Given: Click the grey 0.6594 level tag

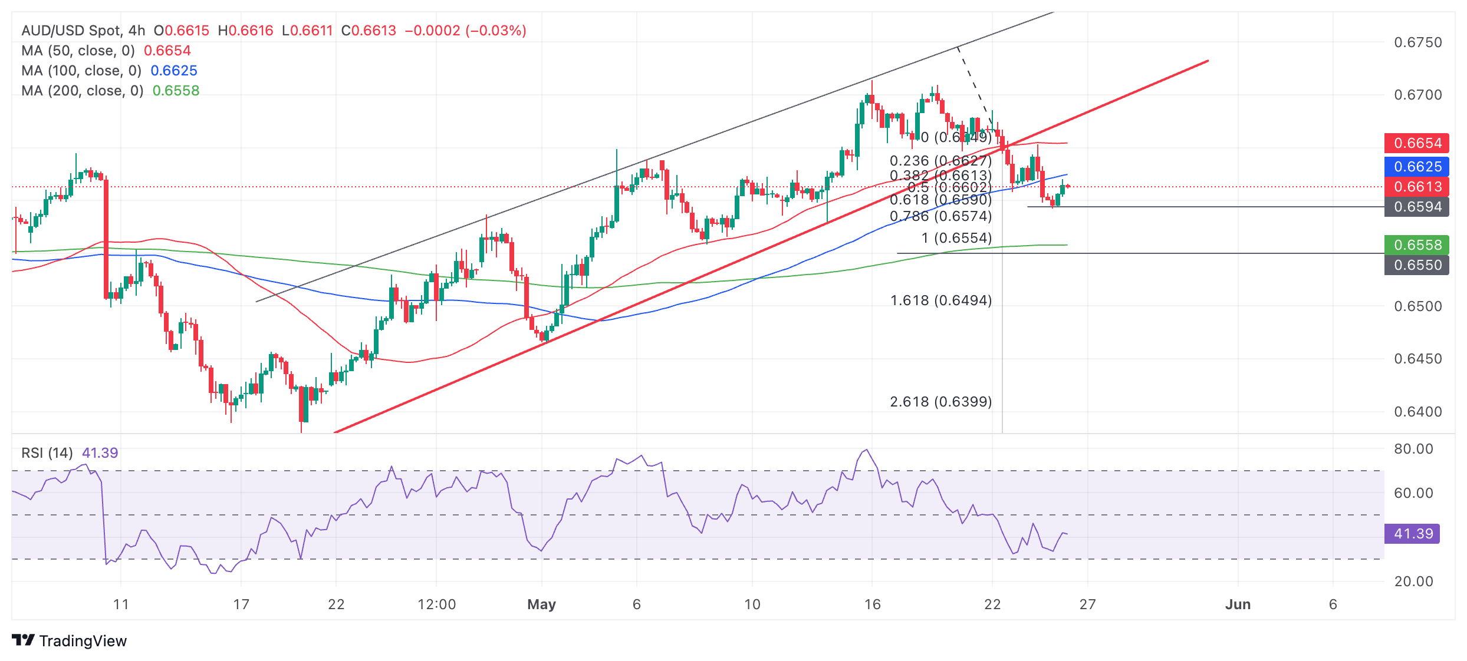Looking at the screenshot, I should [1416, 207].
